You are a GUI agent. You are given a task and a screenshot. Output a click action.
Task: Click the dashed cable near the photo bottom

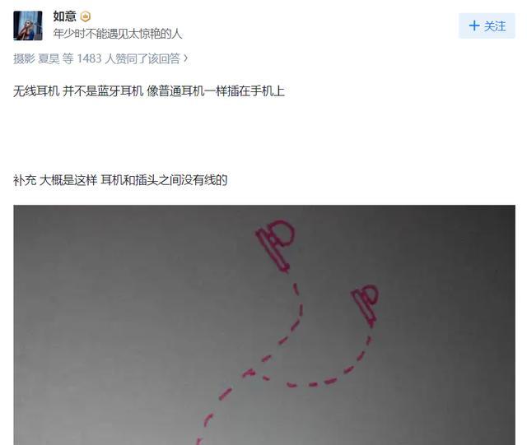point(205,427)
